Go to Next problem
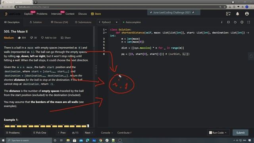The height and width of the screenshot is (143, 254). click(x=89, y=133)
